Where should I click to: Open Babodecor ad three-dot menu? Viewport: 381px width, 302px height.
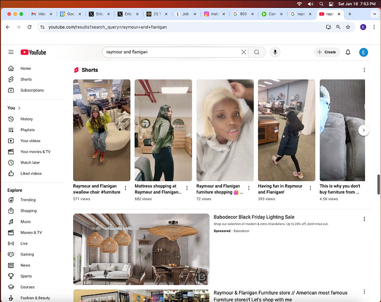tap(364, 219)
